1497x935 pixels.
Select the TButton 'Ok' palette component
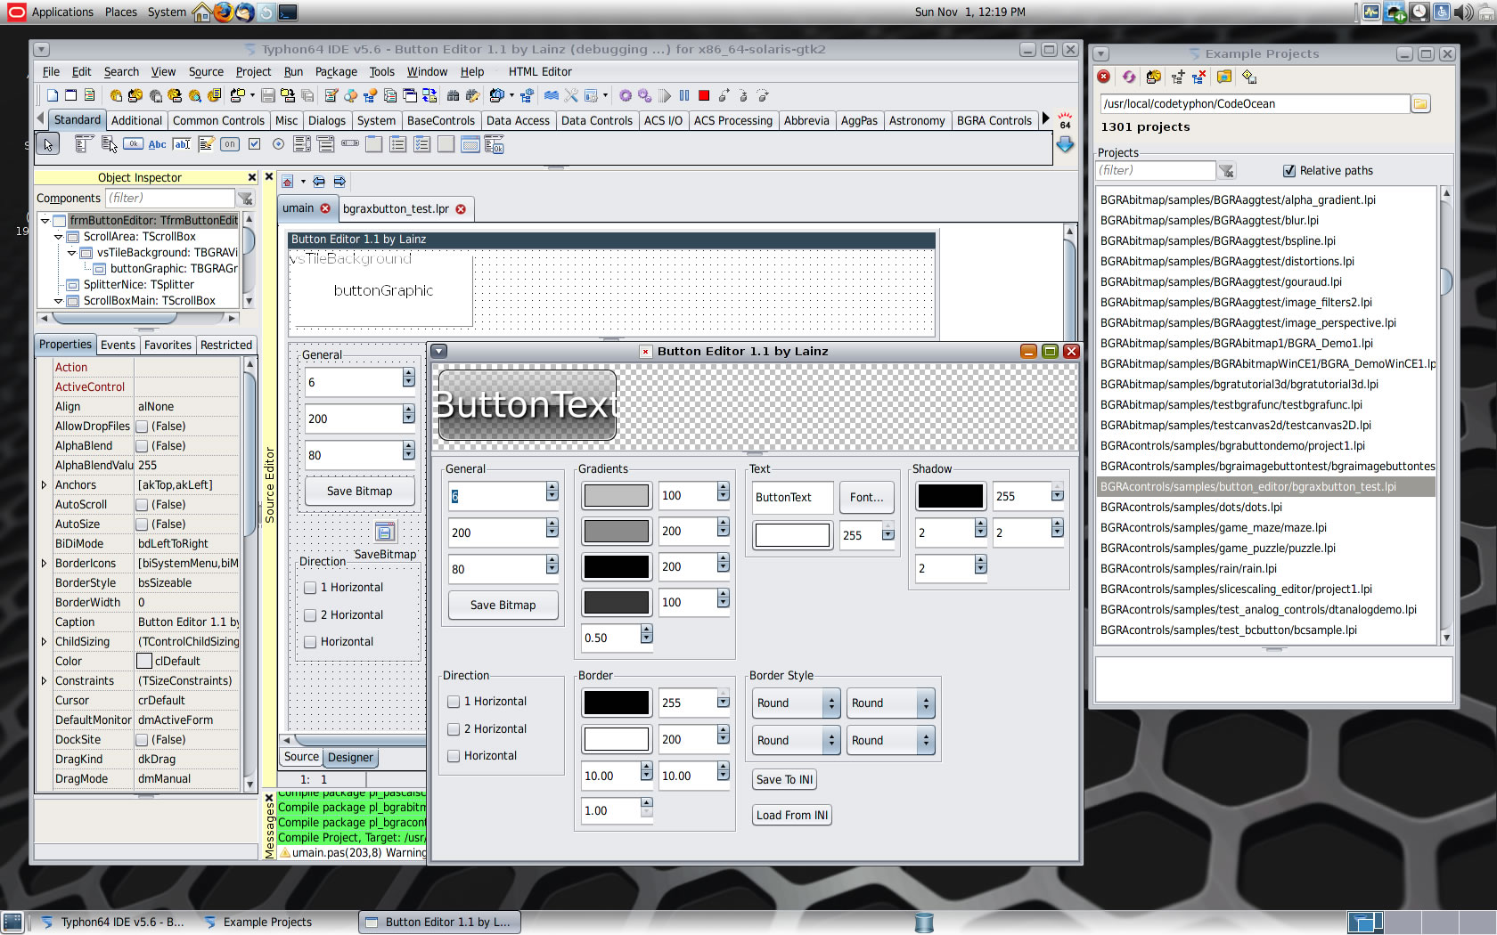pos(133,143)
